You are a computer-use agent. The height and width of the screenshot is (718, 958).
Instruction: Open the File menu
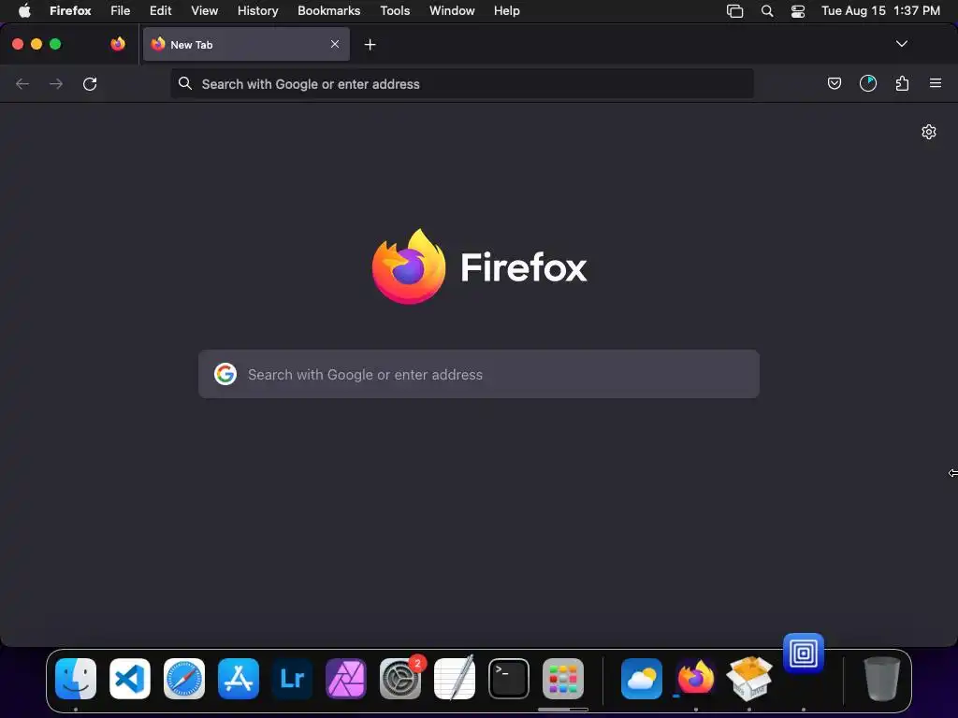pyautogui.click(x=121, y=10)
